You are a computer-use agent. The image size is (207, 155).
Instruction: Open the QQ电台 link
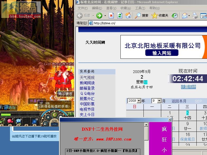click(x=87, y=94)
